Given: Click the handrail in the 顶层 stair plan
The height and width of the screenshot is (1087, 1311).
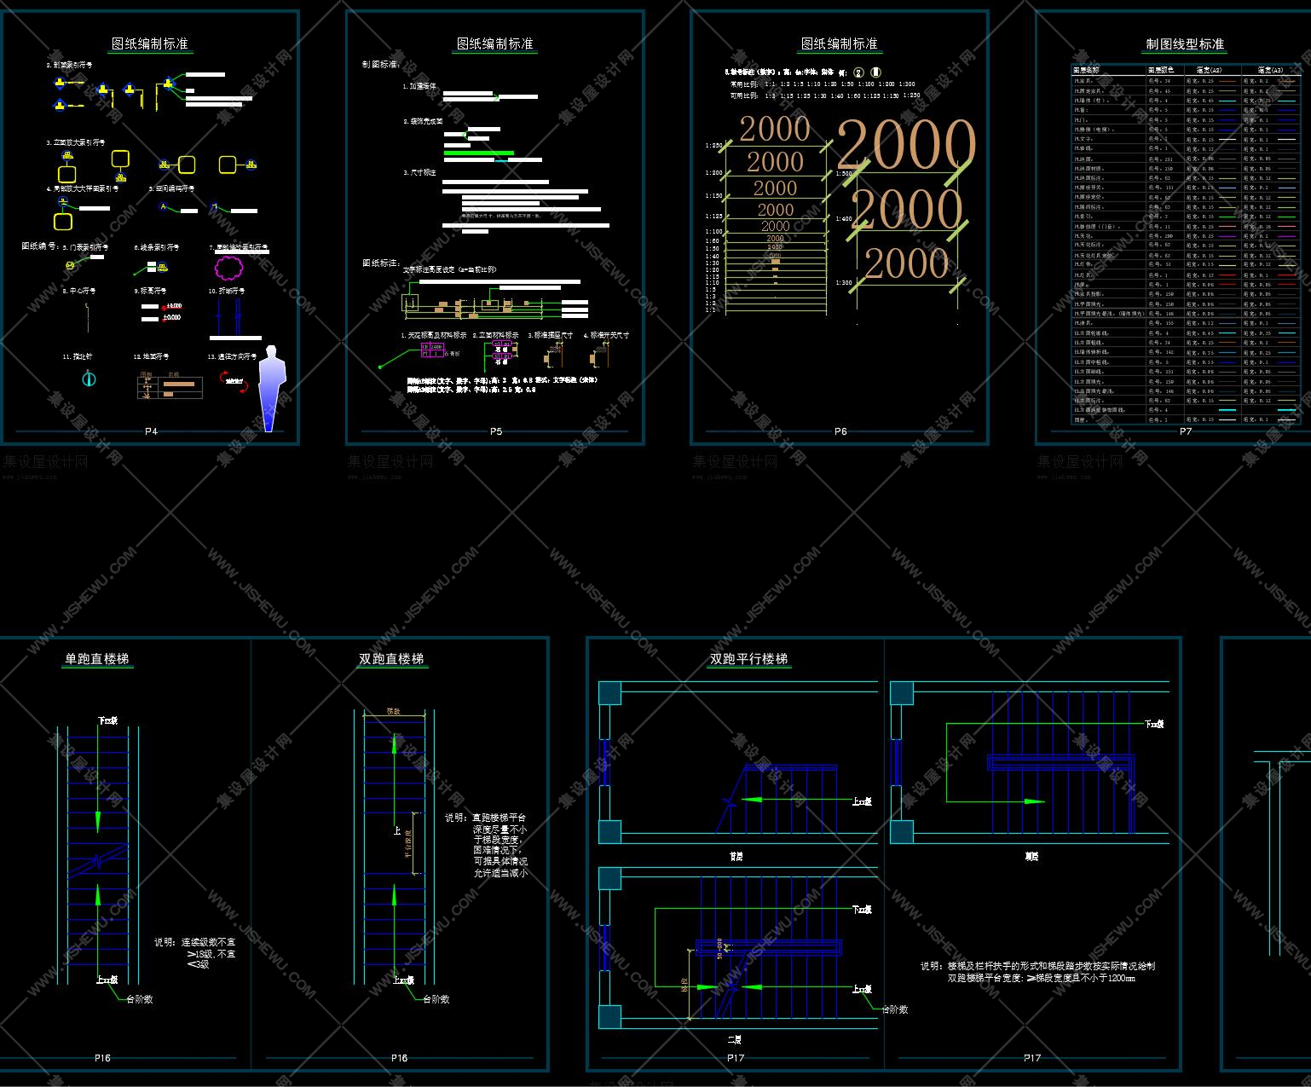Looking at the screenshot, I should pyautogui.click(x=1062, y=762).
